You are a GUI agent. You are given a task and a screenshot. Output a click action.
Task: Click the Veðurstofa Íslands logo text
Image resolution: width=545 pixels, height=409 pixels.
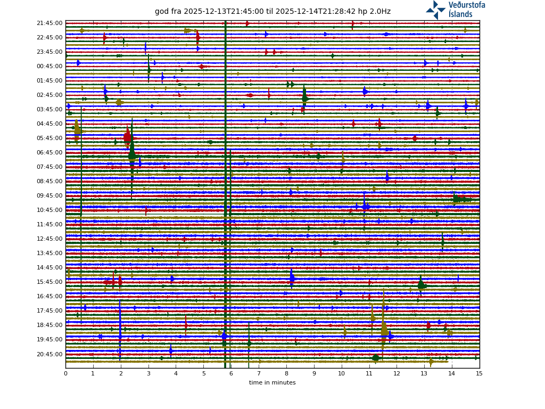[466, 10]
